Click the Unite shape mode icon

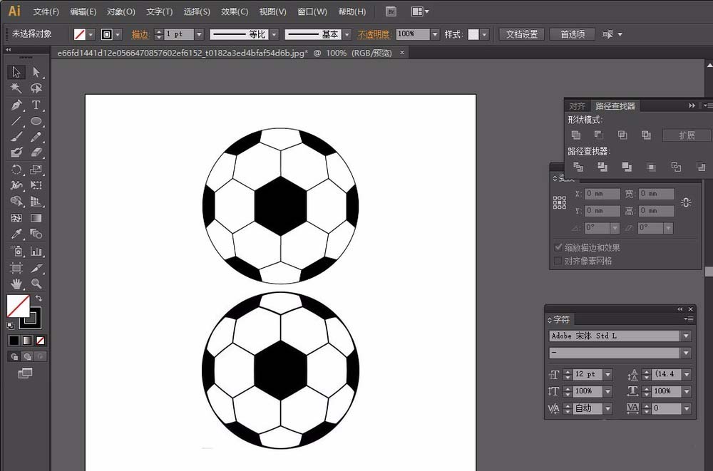tap(576, 135)
